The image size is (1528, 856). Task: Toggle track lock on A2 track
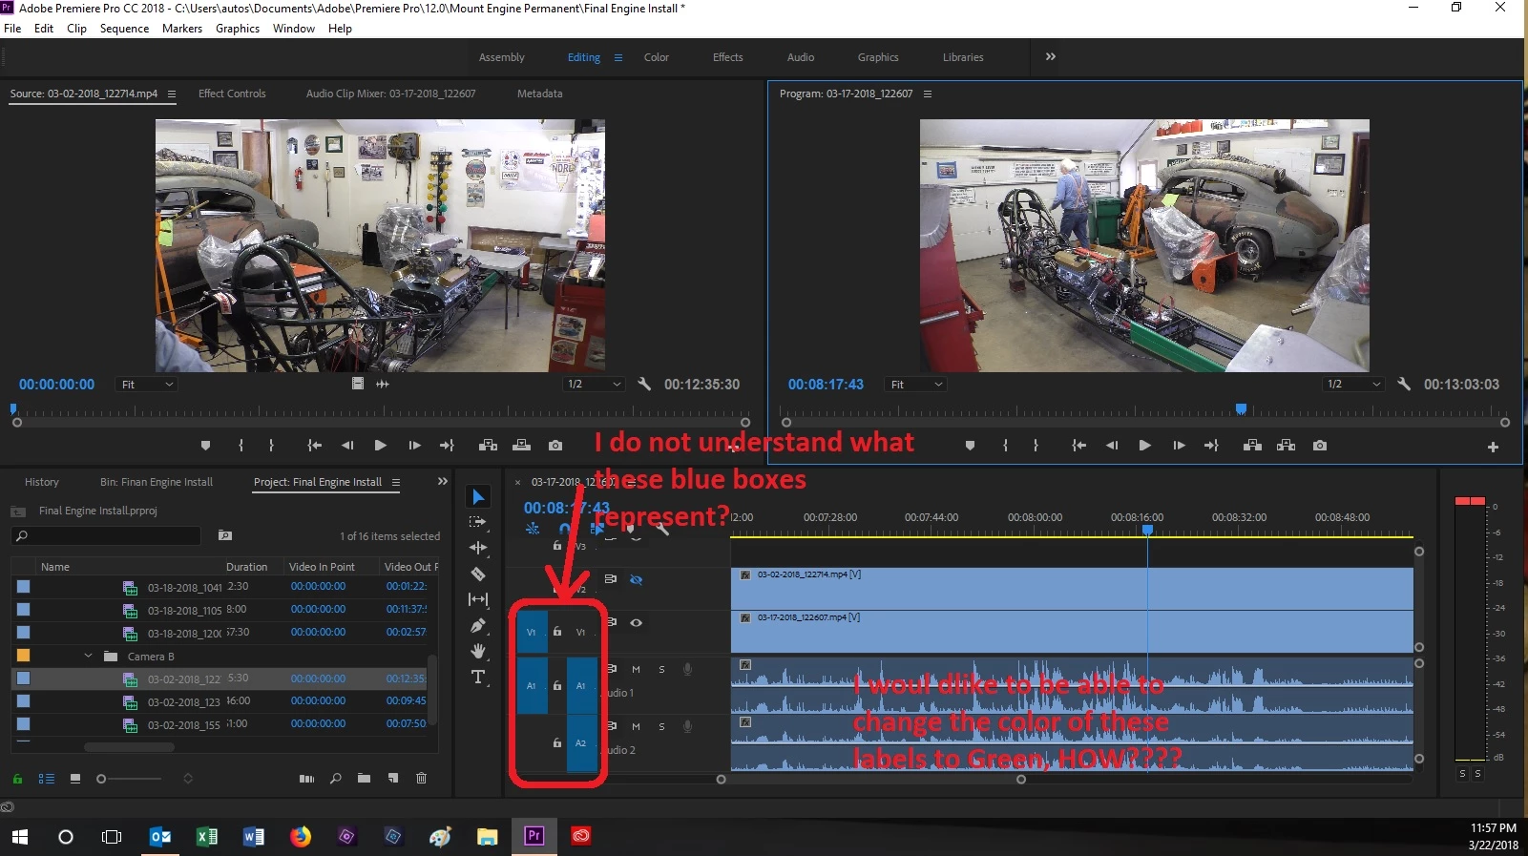click(x=557, y=742)
